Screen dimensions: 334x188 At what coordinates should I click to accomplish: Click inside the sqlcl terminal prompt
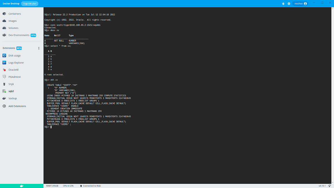tap(51, 127)
